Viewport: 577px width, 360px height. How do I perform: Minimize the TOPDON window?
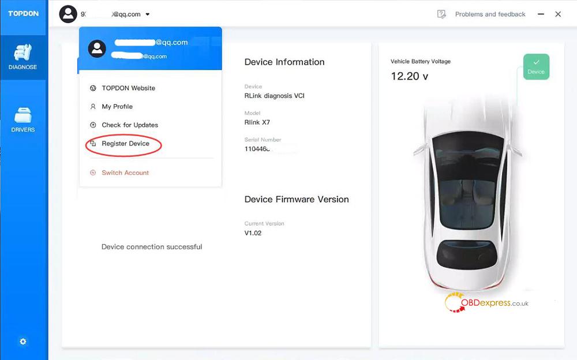(541, 14)
